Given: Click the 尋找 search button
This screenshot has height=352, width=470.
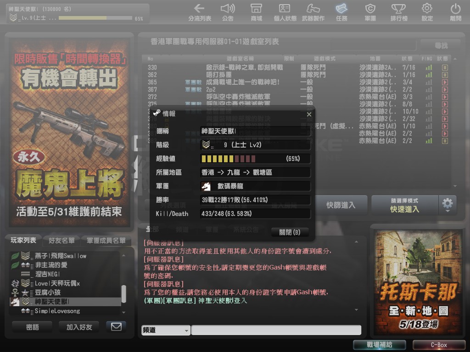Looking at the screenshot, I should click(x=441, y=45).
